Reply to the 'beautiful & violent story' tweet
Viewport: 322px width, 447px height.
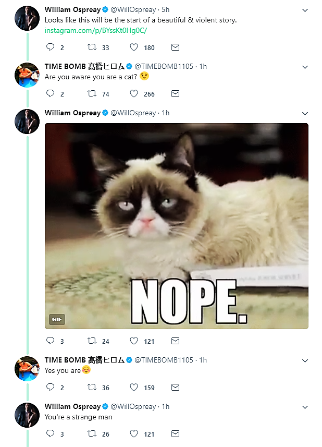coord(50,47)
